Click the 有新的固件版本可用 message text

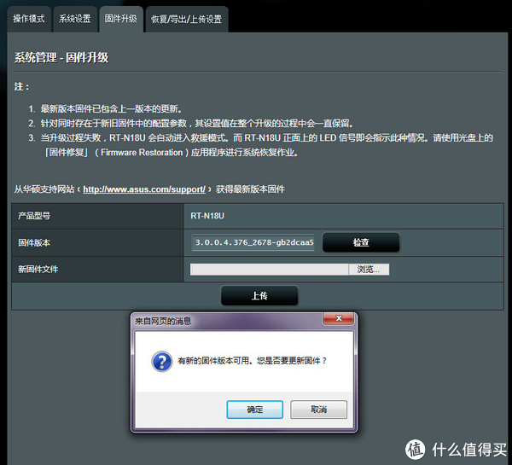point(252,361)
